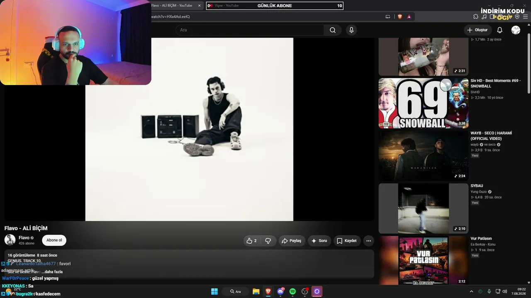Open 'WAYB - SECO | HARAMİ' video title
This screenshot has height=298, width=531.
click(x=491, y=136)
